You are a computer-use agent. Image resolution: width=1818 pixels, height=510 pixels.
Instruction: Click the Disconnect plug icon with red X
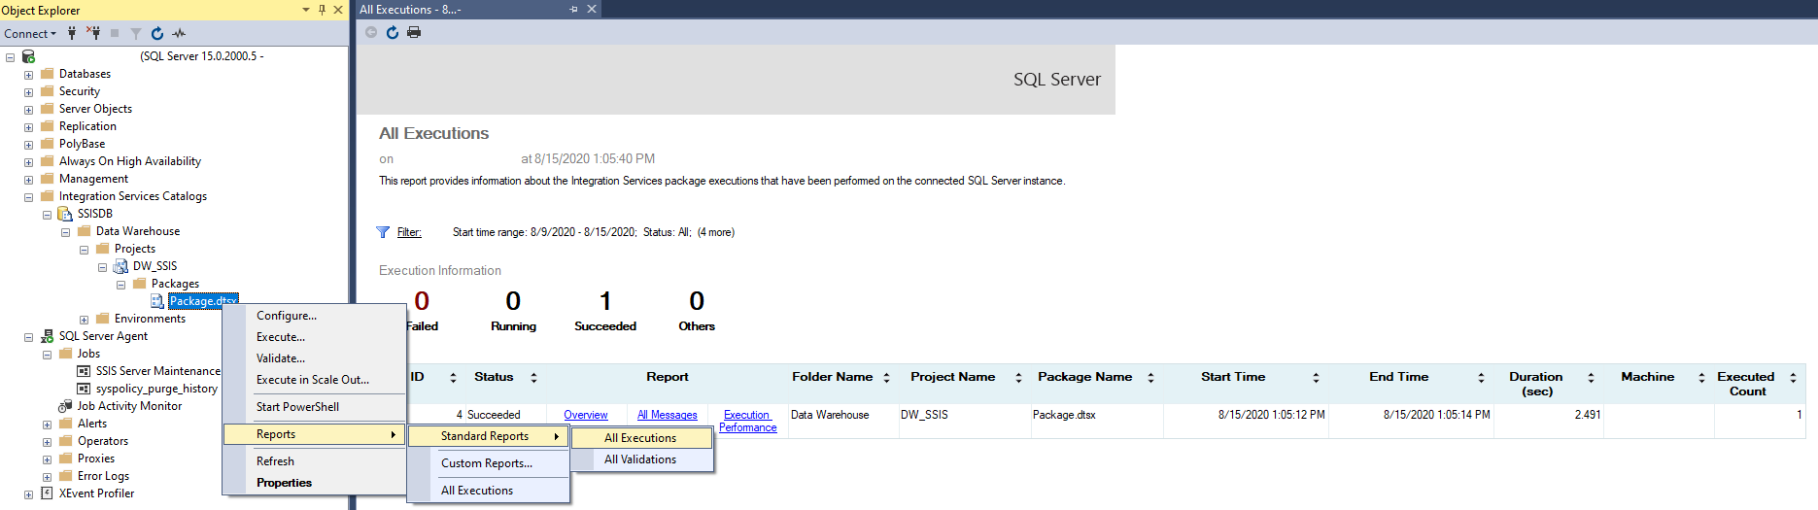coord(93,33)
